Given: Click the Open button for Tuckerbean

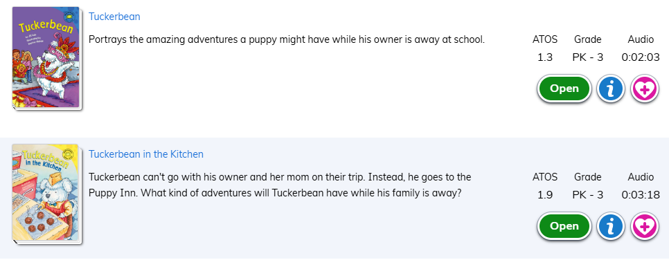Looking at the screenshot, I should pos(564,89).
